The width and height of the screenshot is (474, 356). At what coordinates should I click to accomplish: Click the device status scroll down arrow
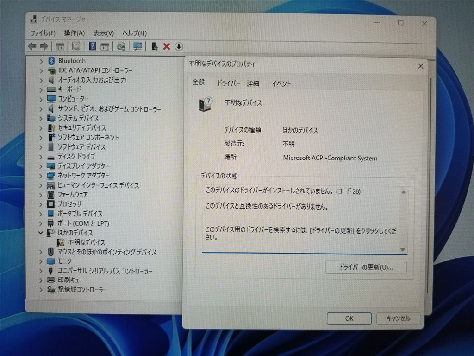[403, 249]
